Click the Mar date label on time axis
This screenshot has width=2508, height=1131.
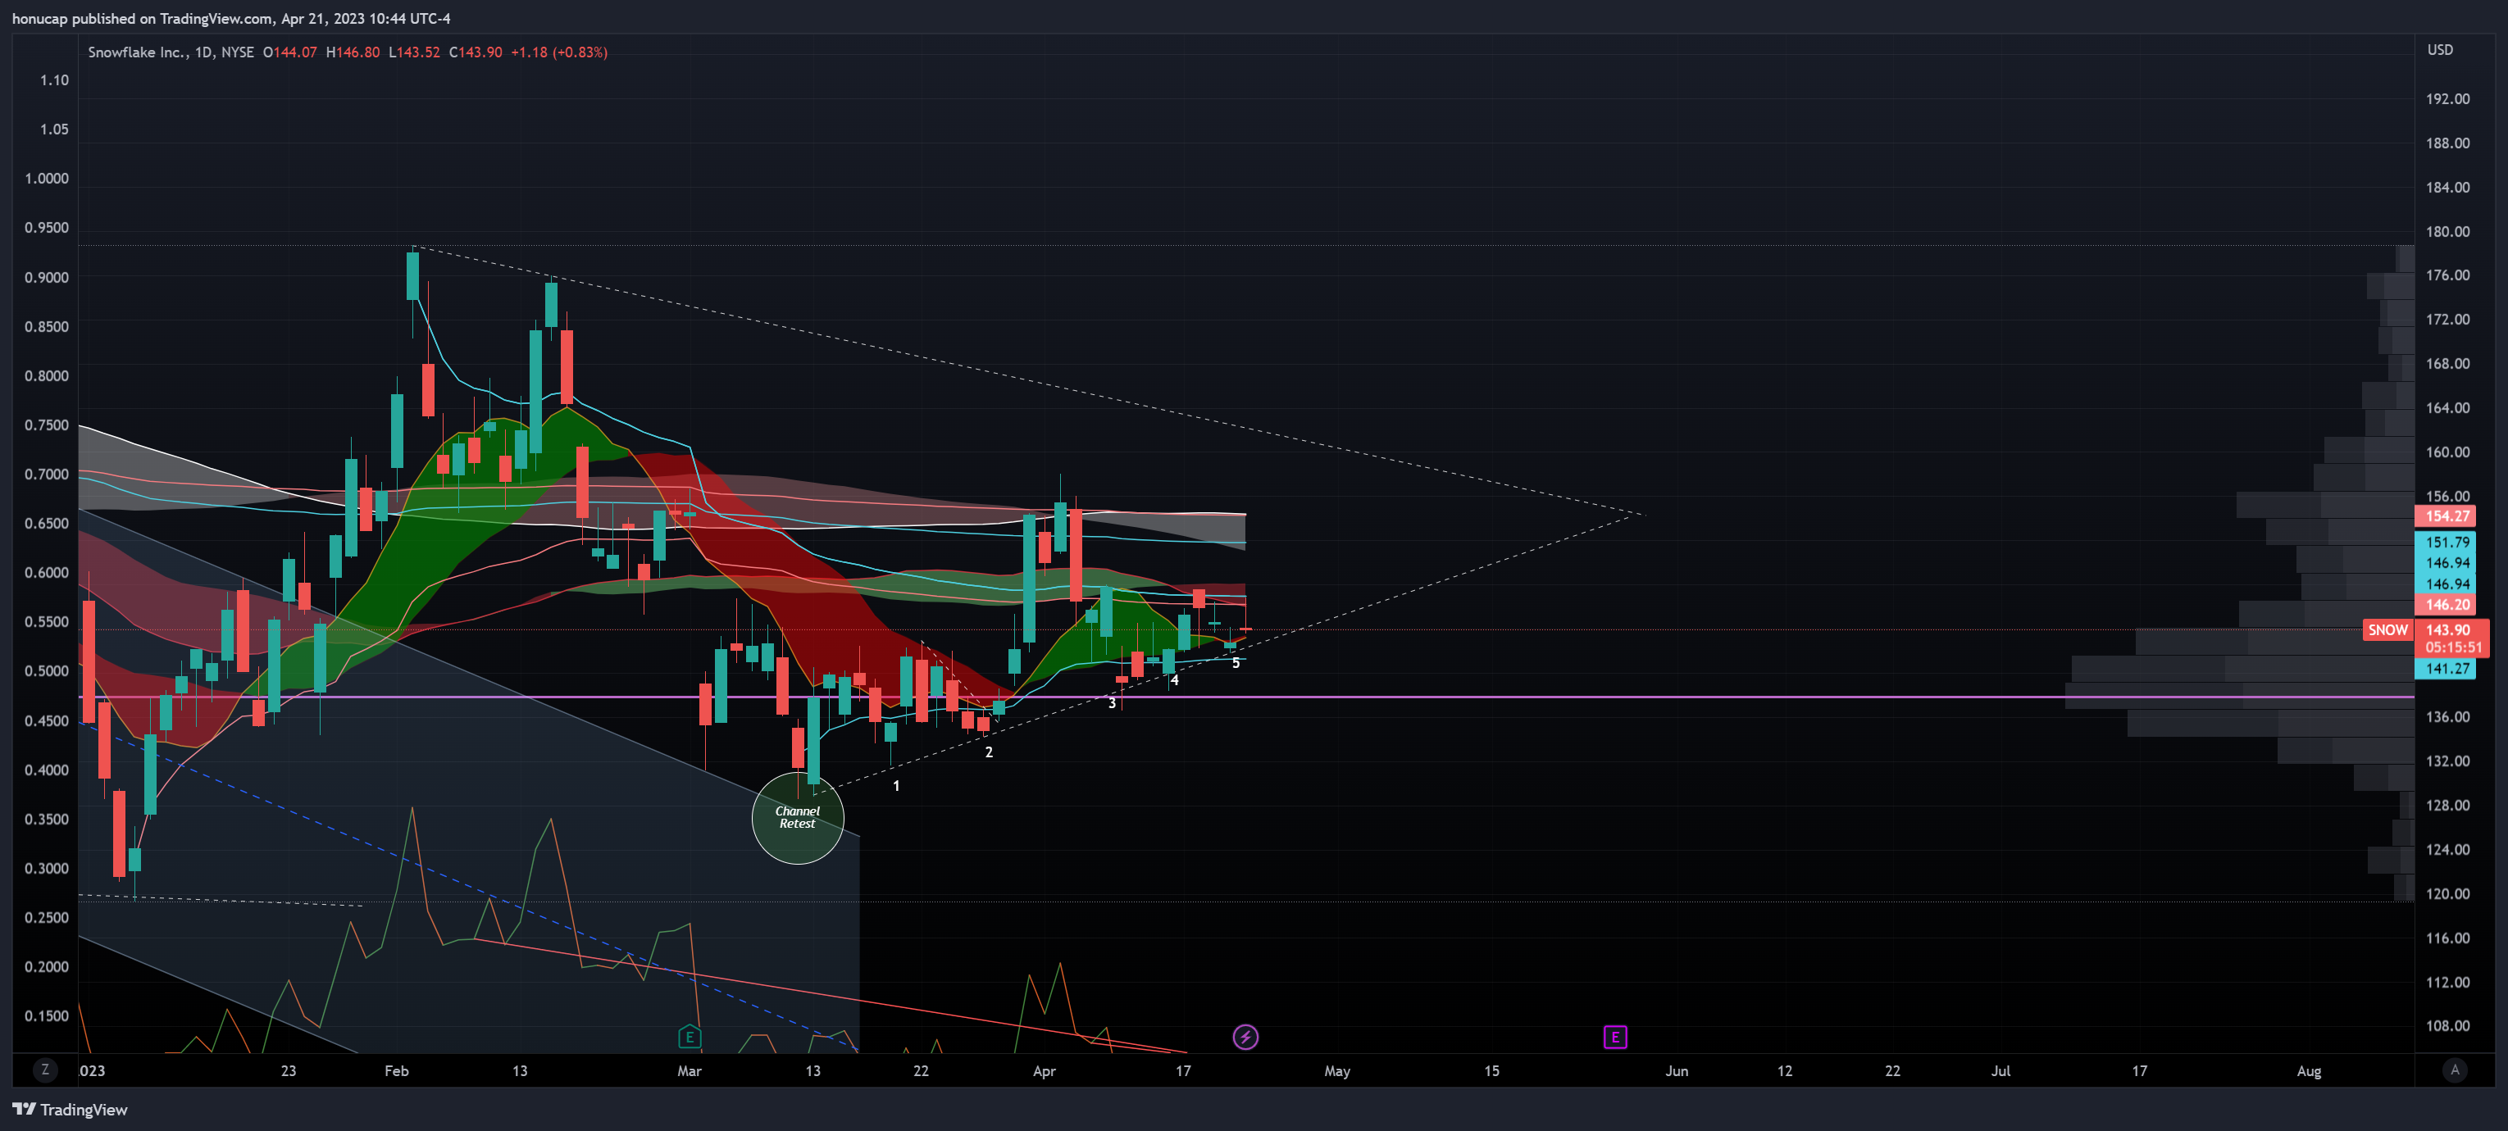coord(690,1070)
